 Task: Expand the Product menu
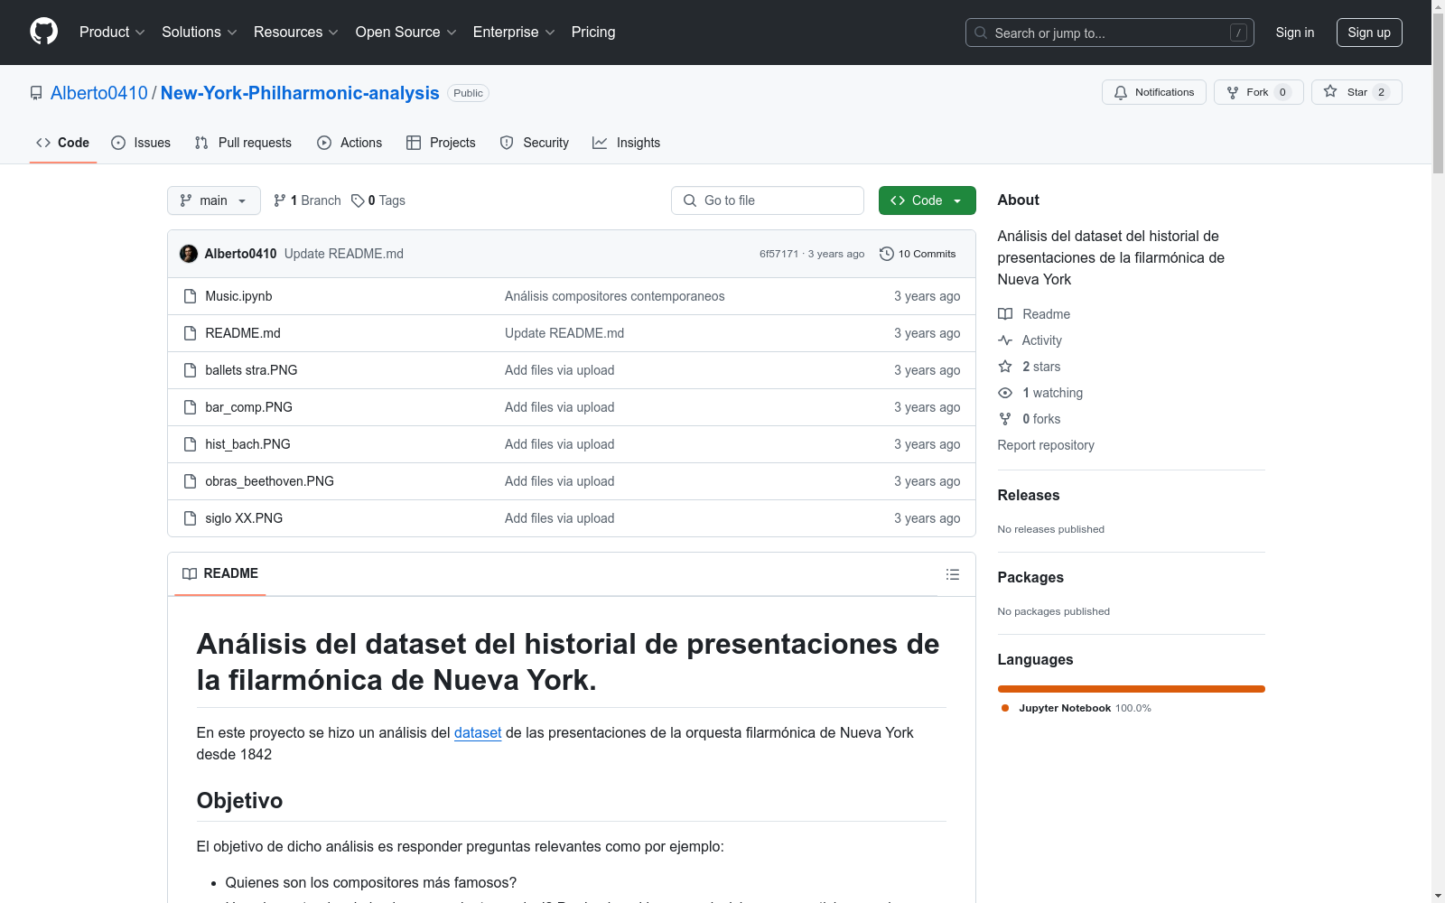pyautogui.click(x=112, y=32)
